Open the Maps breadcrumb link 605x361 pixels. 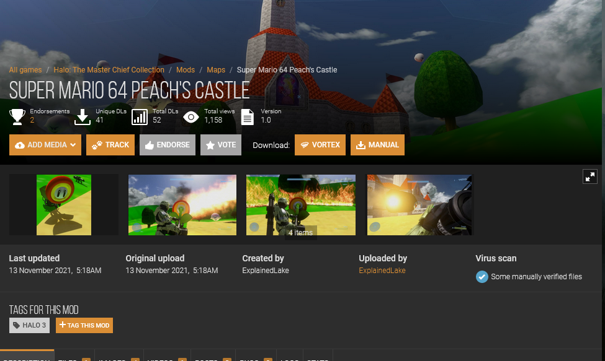coord(216,69)
